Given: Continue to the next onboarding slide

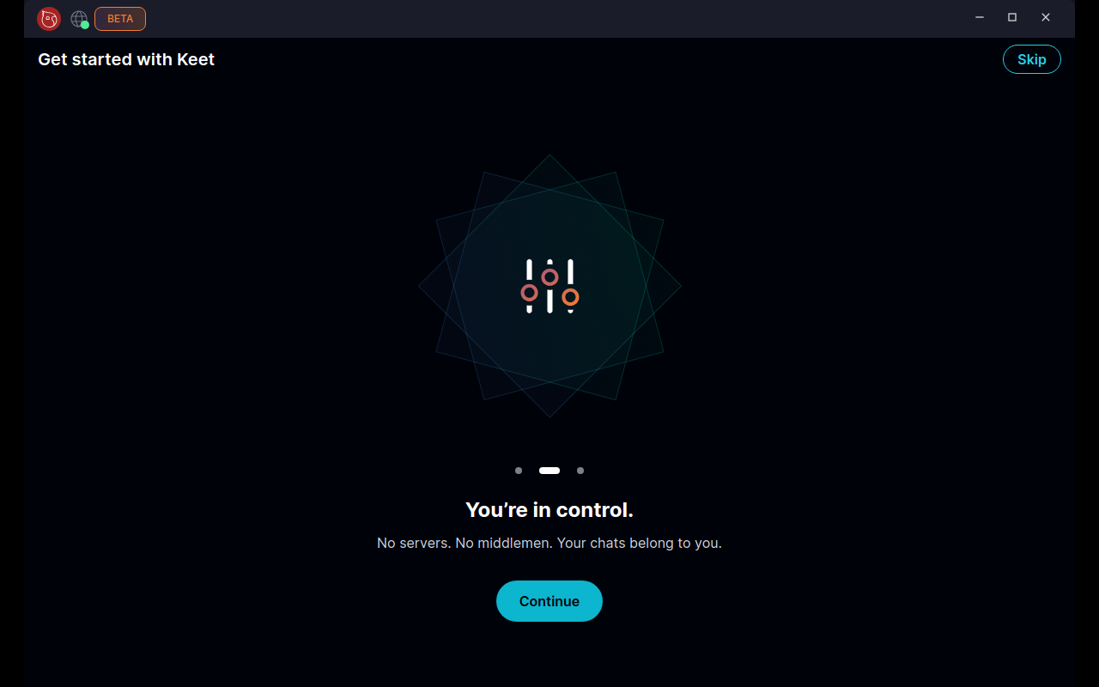Looking at the screenshot, I should [x=549, y=601].
